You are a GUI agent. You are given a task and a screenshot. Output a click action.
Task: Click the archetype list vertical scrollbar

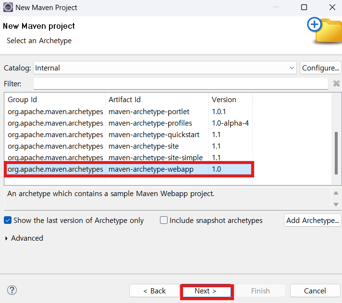(336, 153)
